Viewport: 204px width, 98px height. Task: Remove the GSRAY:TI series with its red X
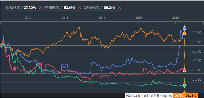120,8
